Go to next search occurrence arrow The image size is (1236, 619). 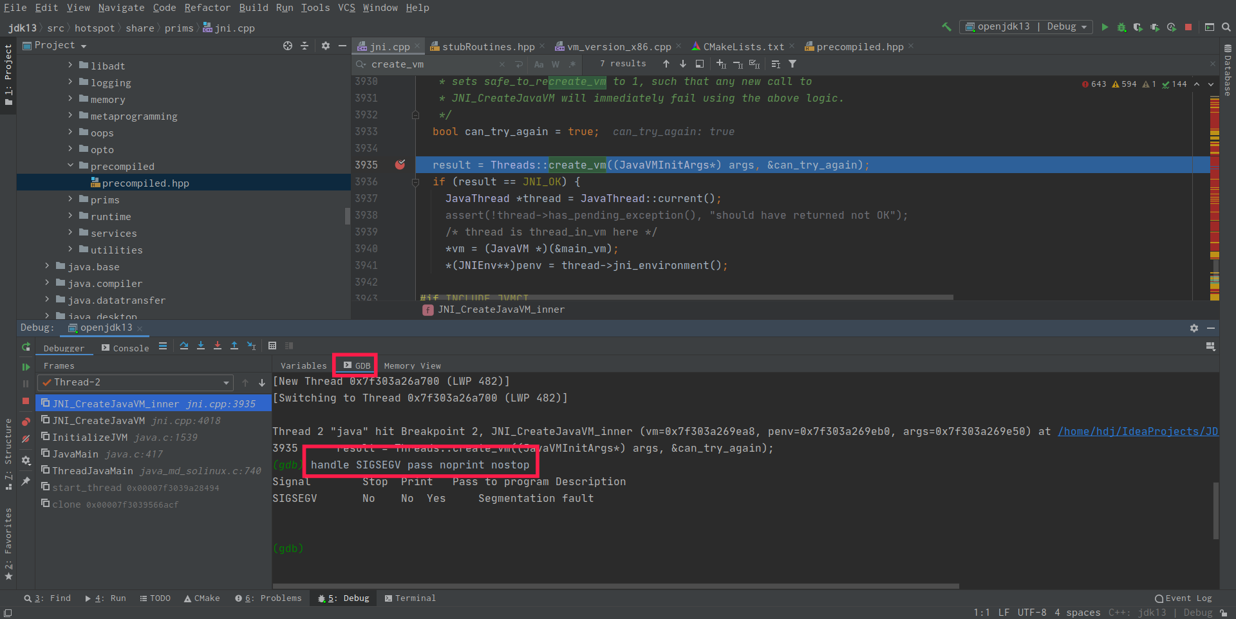(683, 64)
